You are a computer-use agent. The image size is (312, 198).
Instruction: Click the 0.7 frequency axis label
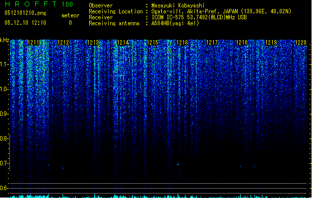coord(4,163)
